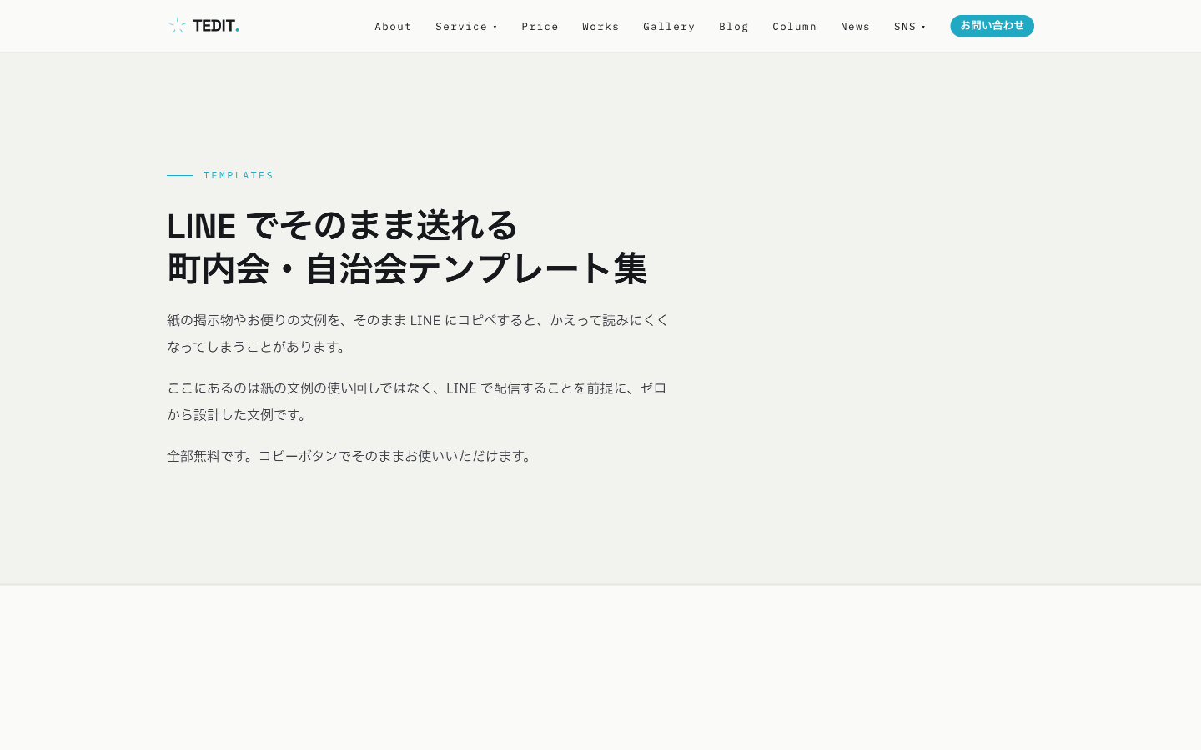Click paragraph starting ここにあるのは紙の文例
1201x750 pixels.
pos(417,401)
